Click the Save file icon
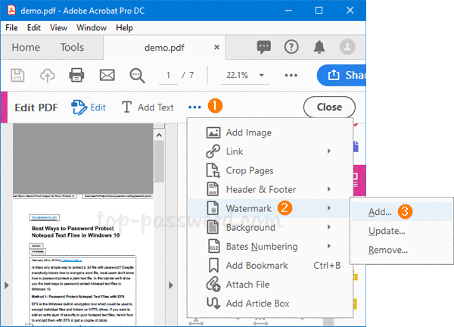 coord(18,75)
